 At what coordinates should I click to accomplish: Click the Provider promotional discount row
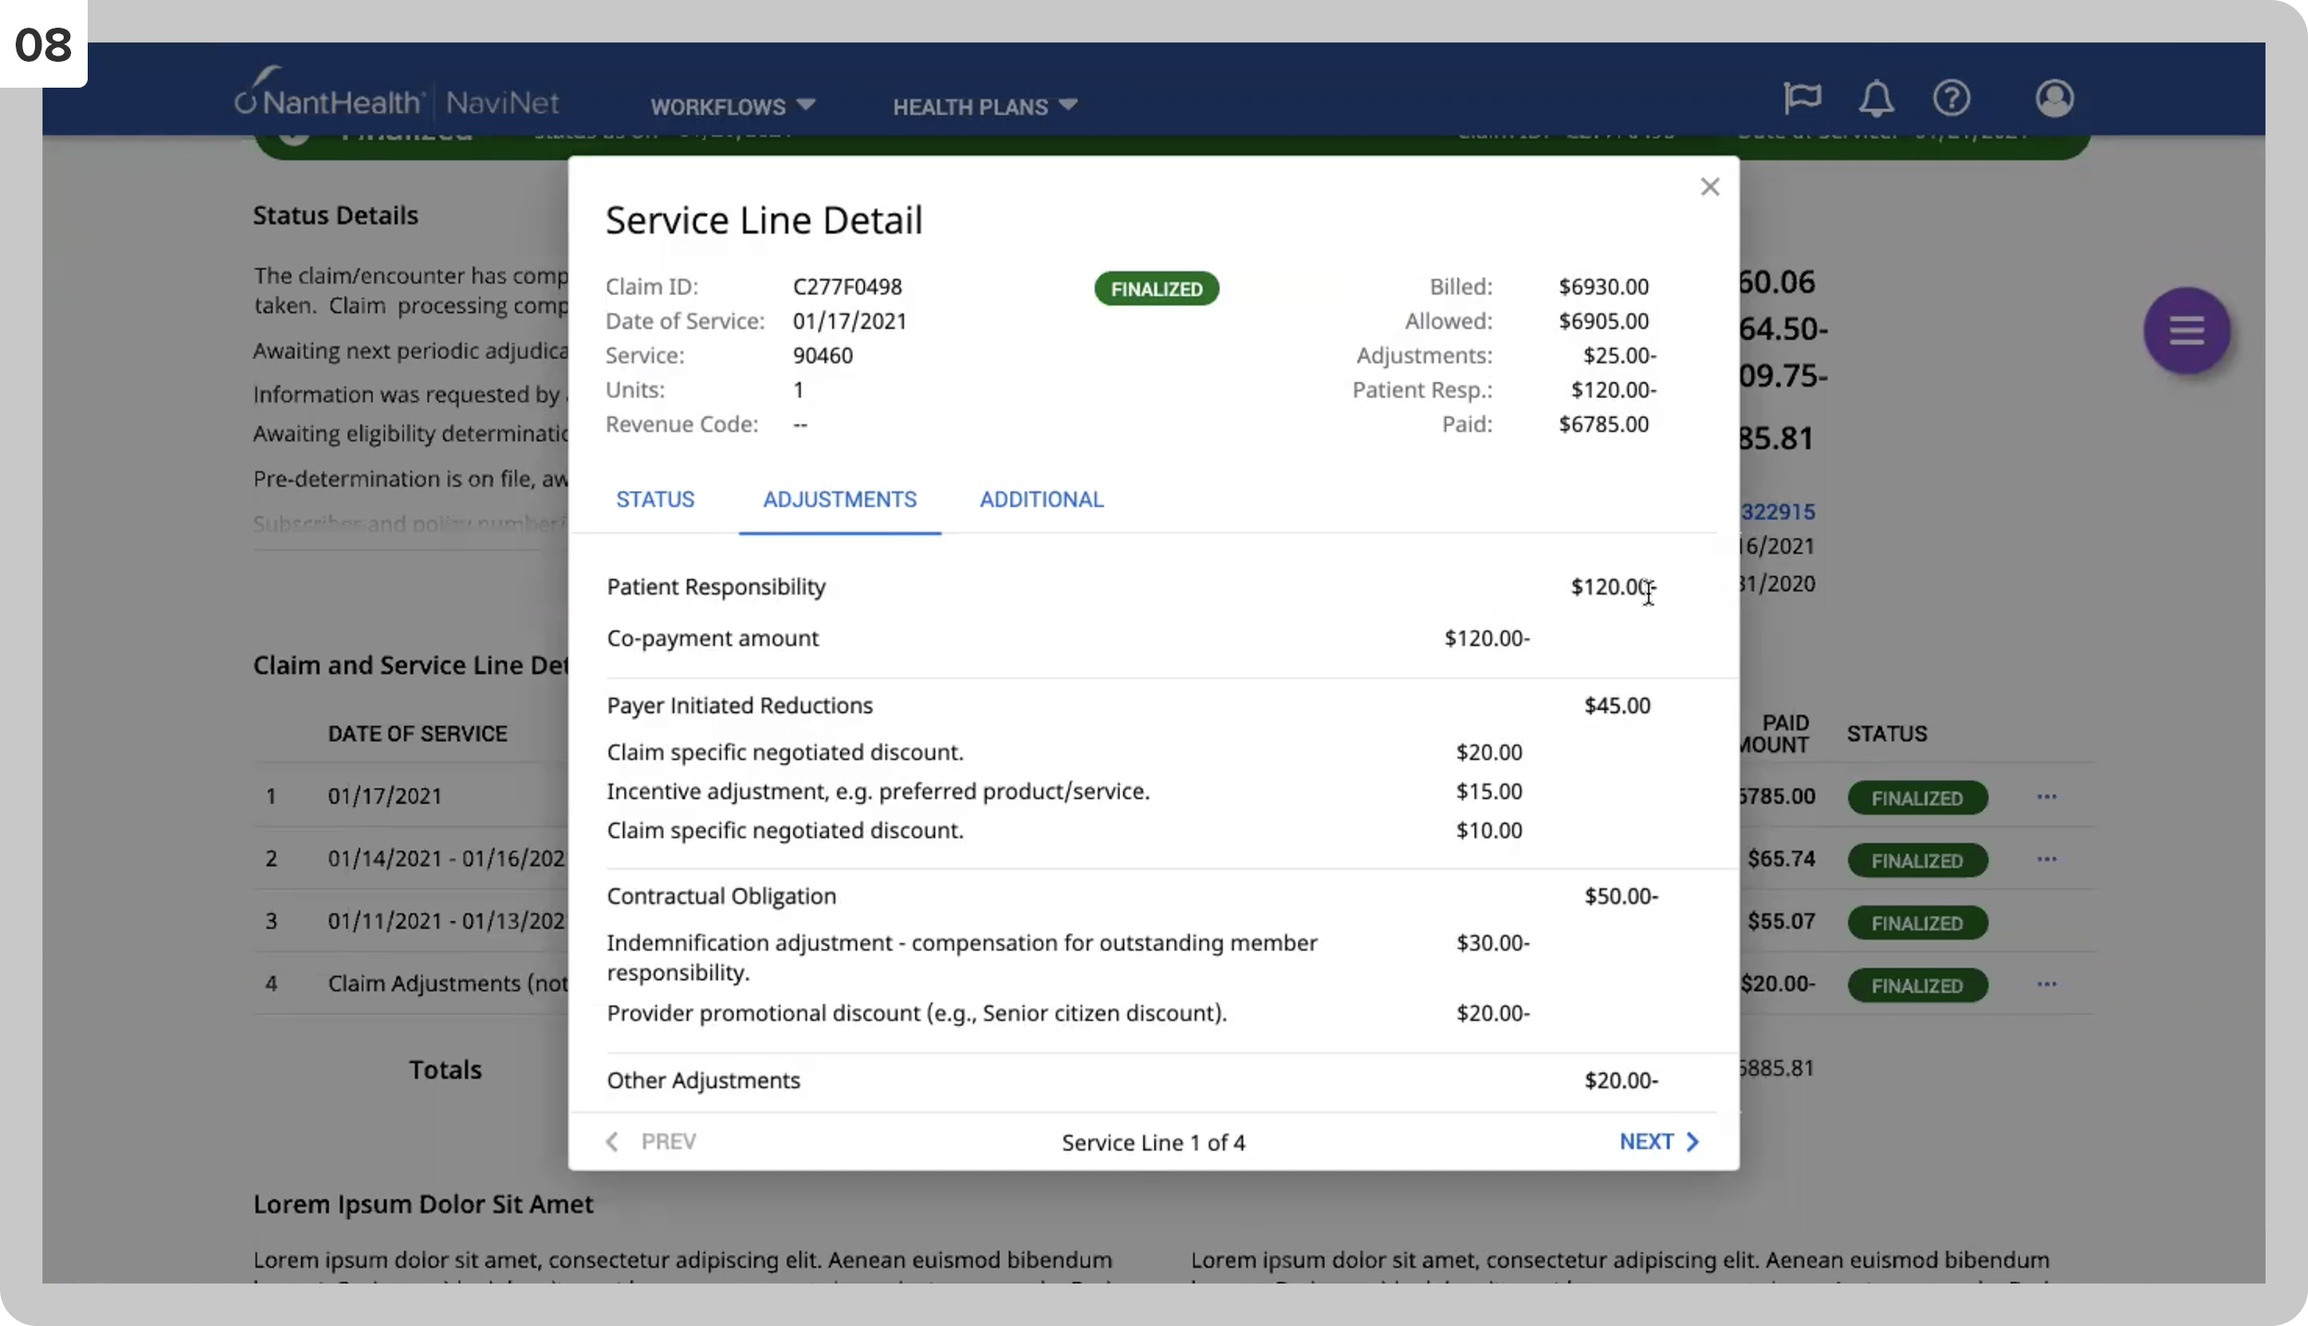1068,1013
